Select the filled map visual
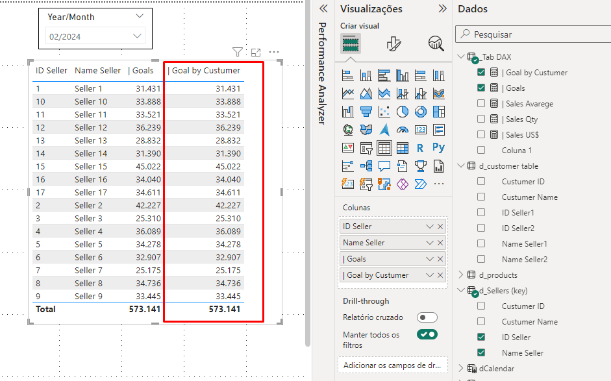The height and width of the screenshot is (381, 611). point(366,130)
